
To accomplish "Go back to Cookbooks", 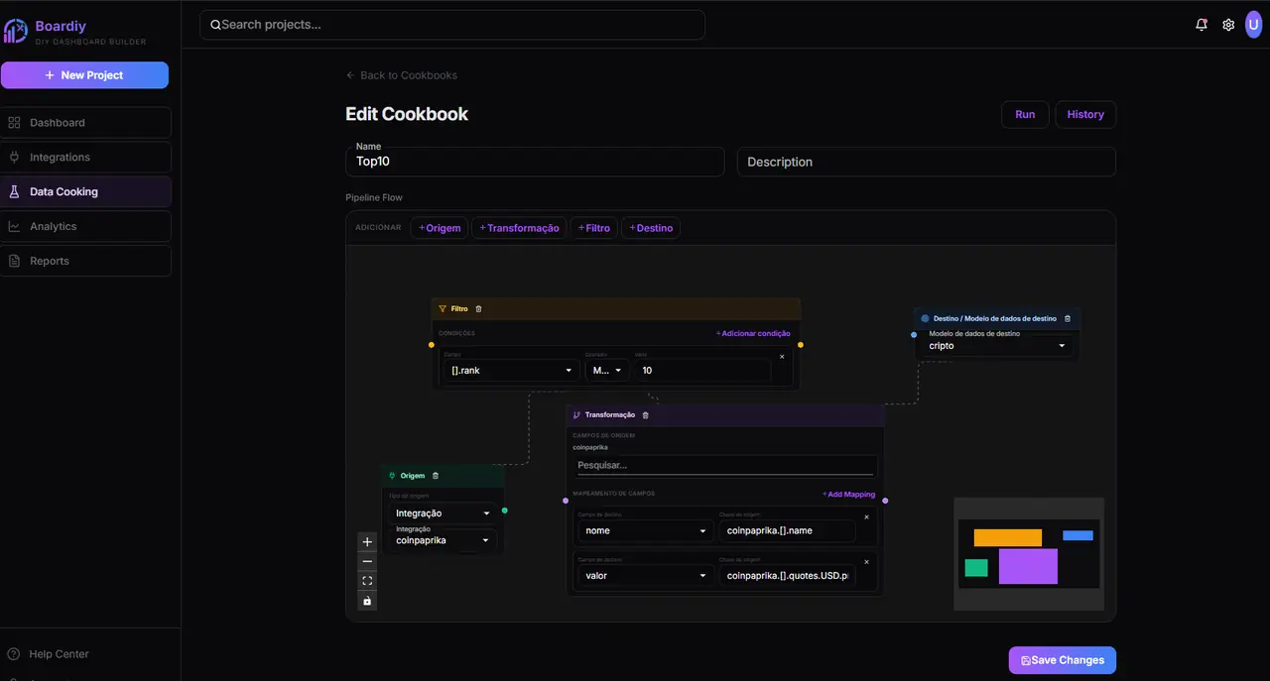I will click(402, 75).
